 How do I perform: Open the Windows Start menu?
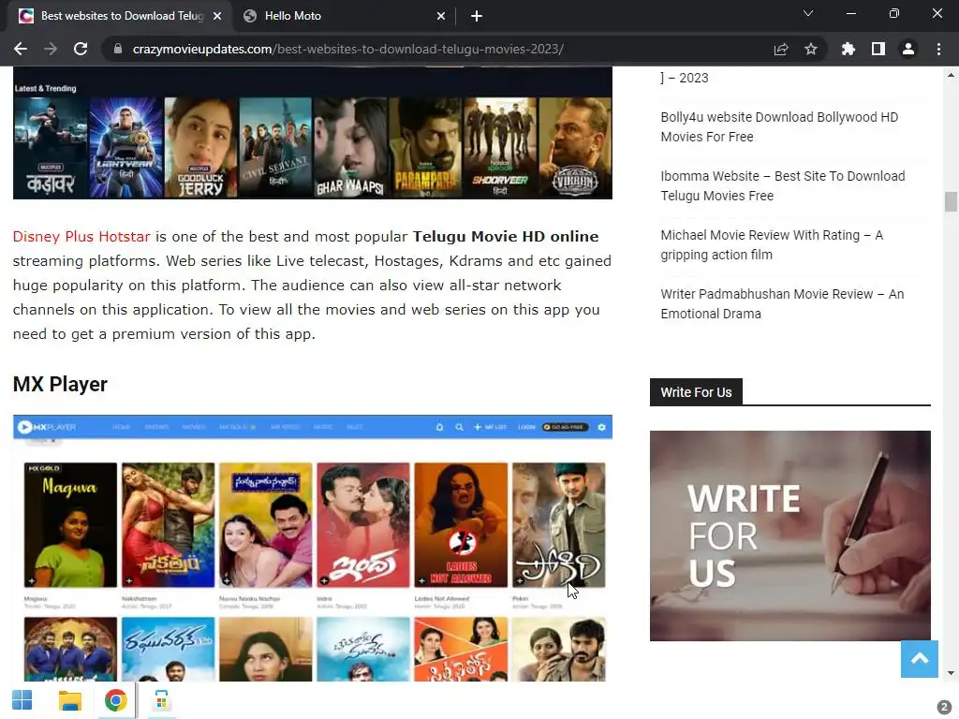click(x=22, y=700)
